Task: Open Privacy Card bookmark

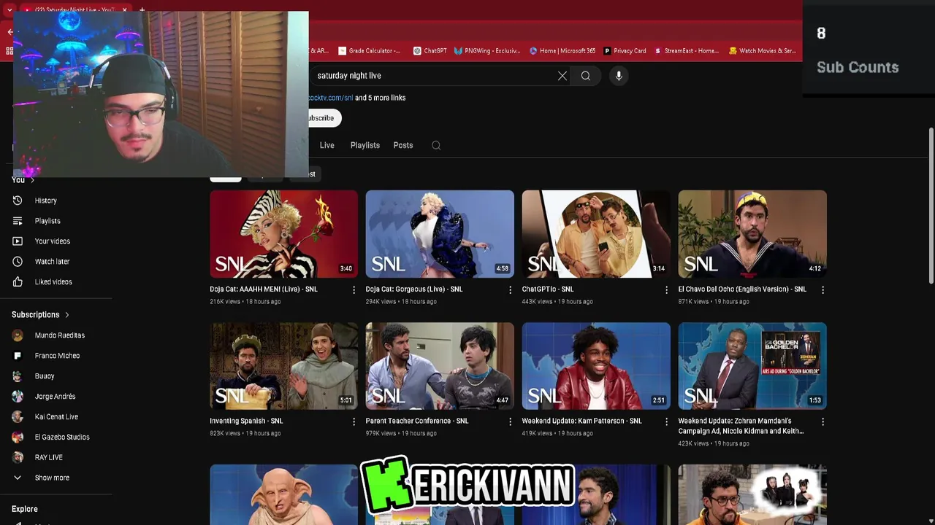Action: 625,51
